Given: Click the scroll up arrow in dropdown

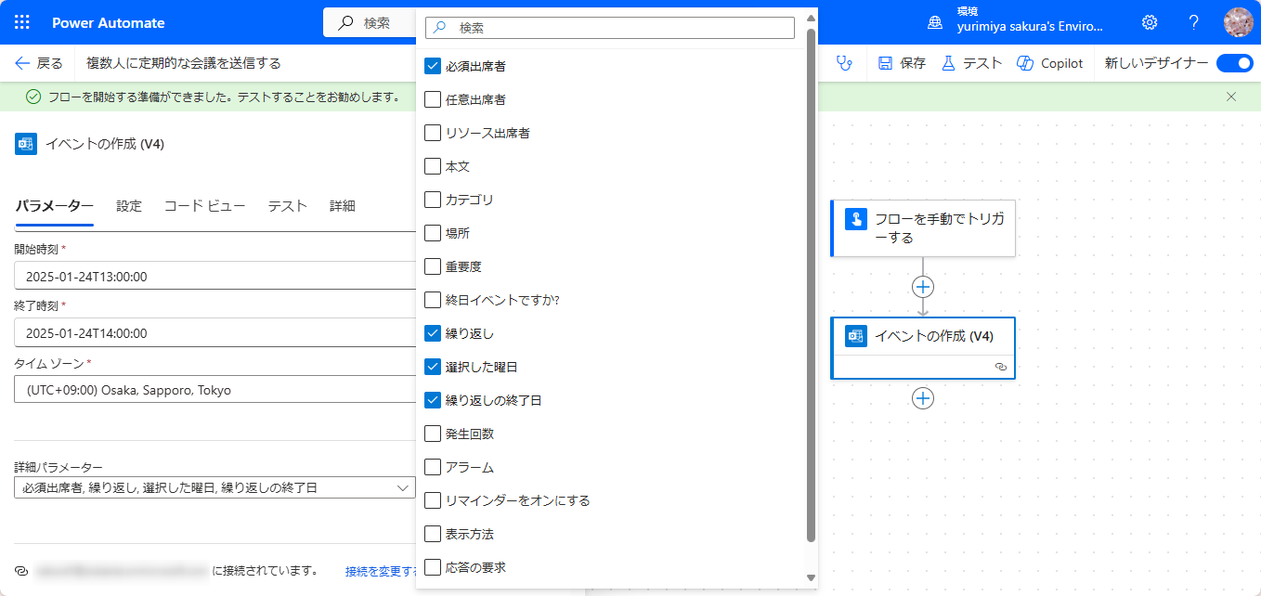Looking at the screenshot, I should click(811, 18).
